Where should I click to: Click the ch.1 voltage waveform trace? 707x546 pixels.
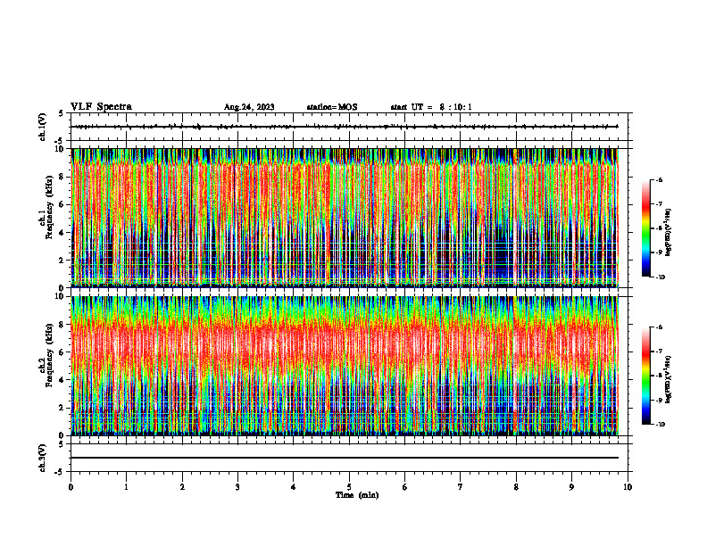(346, 127)
